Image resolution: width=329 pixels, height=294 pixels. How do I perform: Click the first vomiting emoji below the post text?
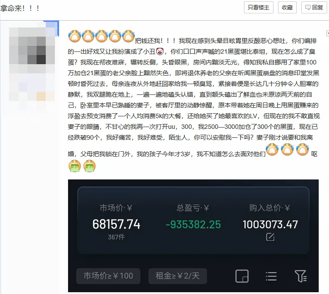[x=75, y=166]
